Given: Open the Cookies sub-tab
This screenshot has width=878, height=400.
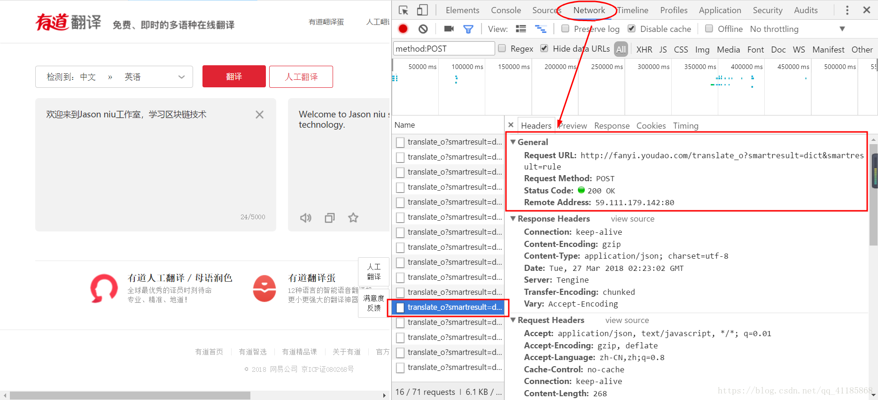Looking at the screenshot, I should point(651,126).
